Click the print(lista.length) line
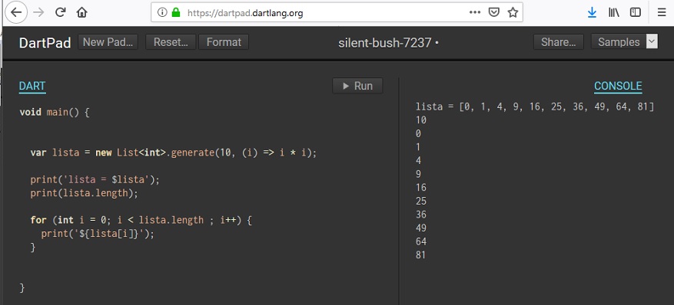This screenshot has height=305, width=674. coord(85,193)
